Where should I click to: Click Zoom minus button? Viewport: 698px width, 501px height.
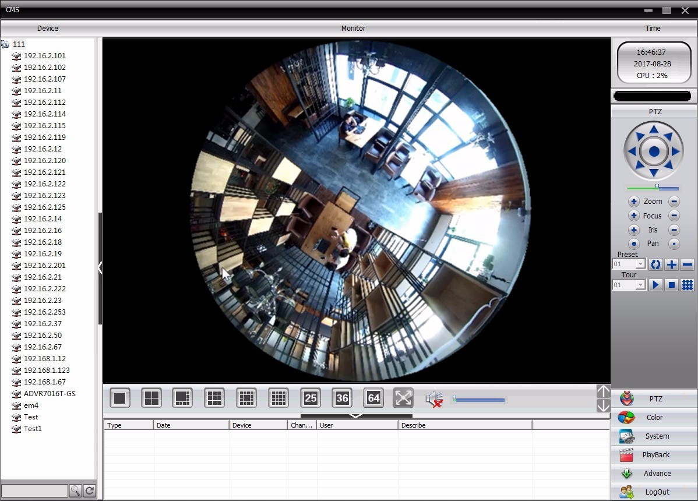coord(674,202)
